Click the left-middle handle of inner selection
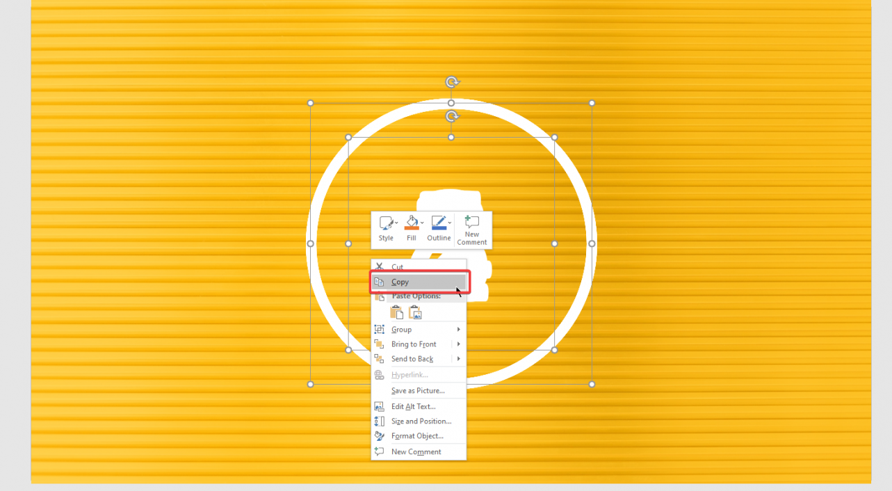 tap(348, 243)
